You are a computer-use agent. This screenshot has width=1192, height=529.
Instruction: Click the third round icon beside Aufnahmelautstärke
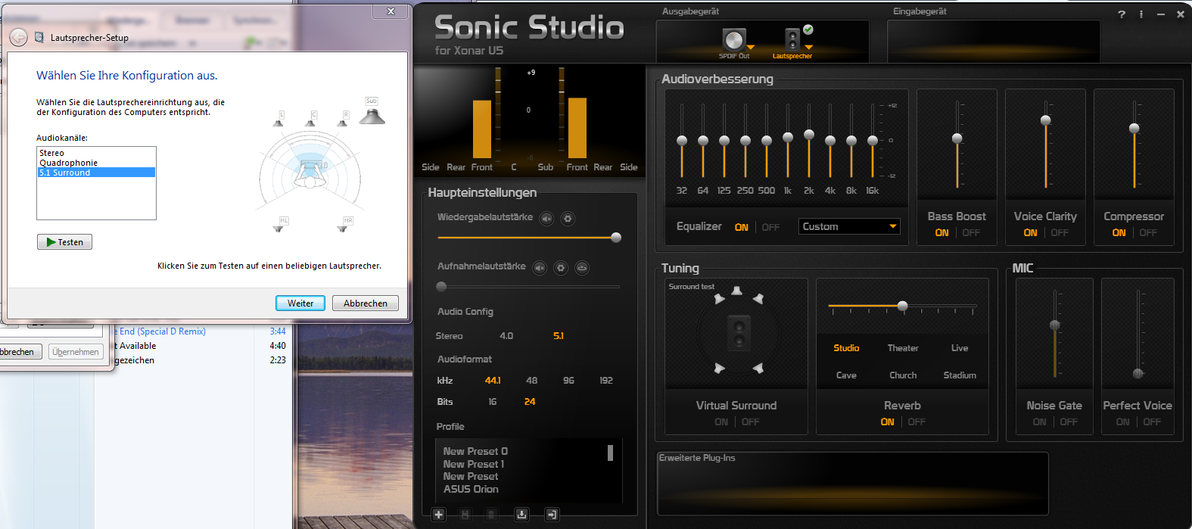[582, 268]
